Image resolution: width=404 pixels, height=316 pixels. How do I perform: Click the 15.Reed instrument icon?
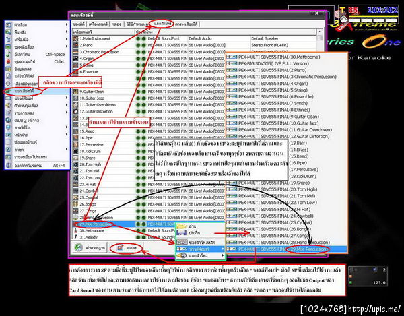(75, 131)
